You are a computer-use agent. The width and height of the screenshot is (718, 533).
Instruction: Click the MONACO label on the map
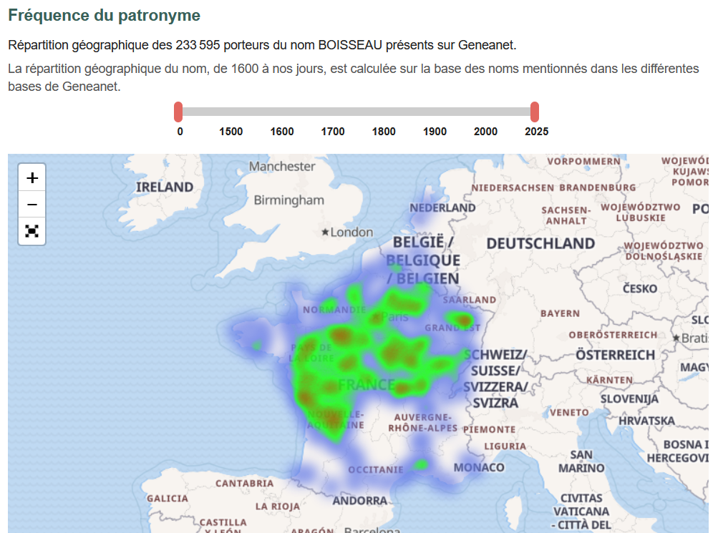tap(479, 467)
